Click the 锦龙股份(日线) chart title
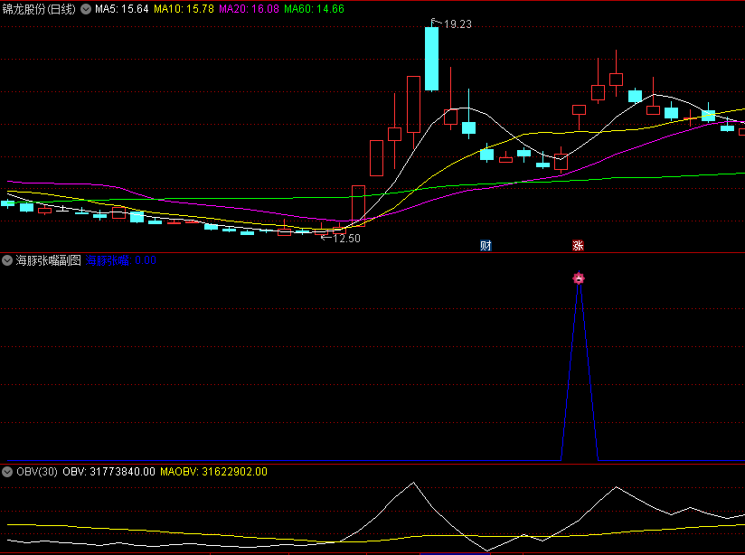The width and height of the screenshot is (745, 555). [x=39, y=9]
